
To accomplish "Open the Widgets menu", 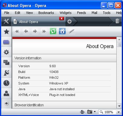I will [66, 13].
